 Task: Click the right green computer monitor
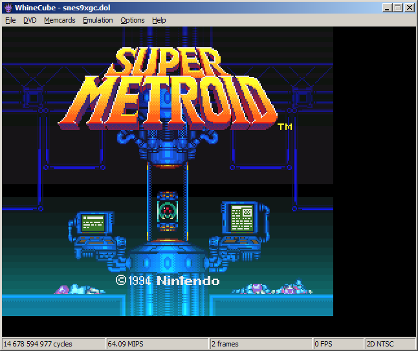click(x=242, y=218)
